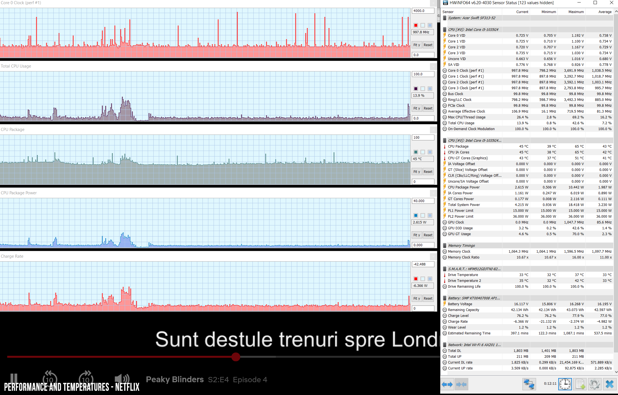Click sensor list scrollbar down arrow

point(616,372)
